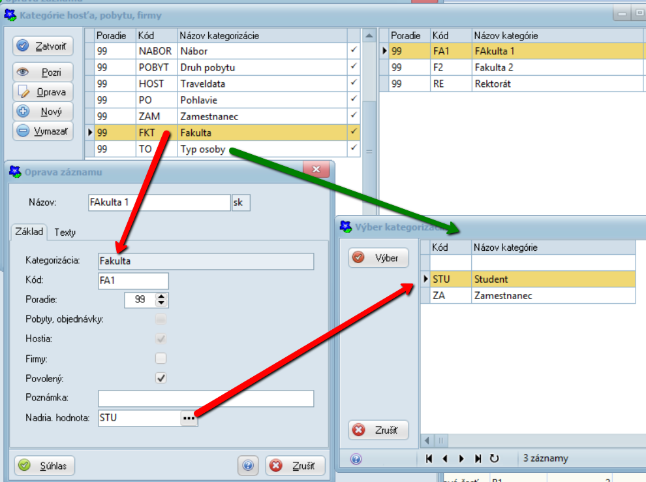The width and height of the screenshot is (646, 482).
Task: Click the blue help icon in Oprava záznamu dialog
Action: click(248, 466)
